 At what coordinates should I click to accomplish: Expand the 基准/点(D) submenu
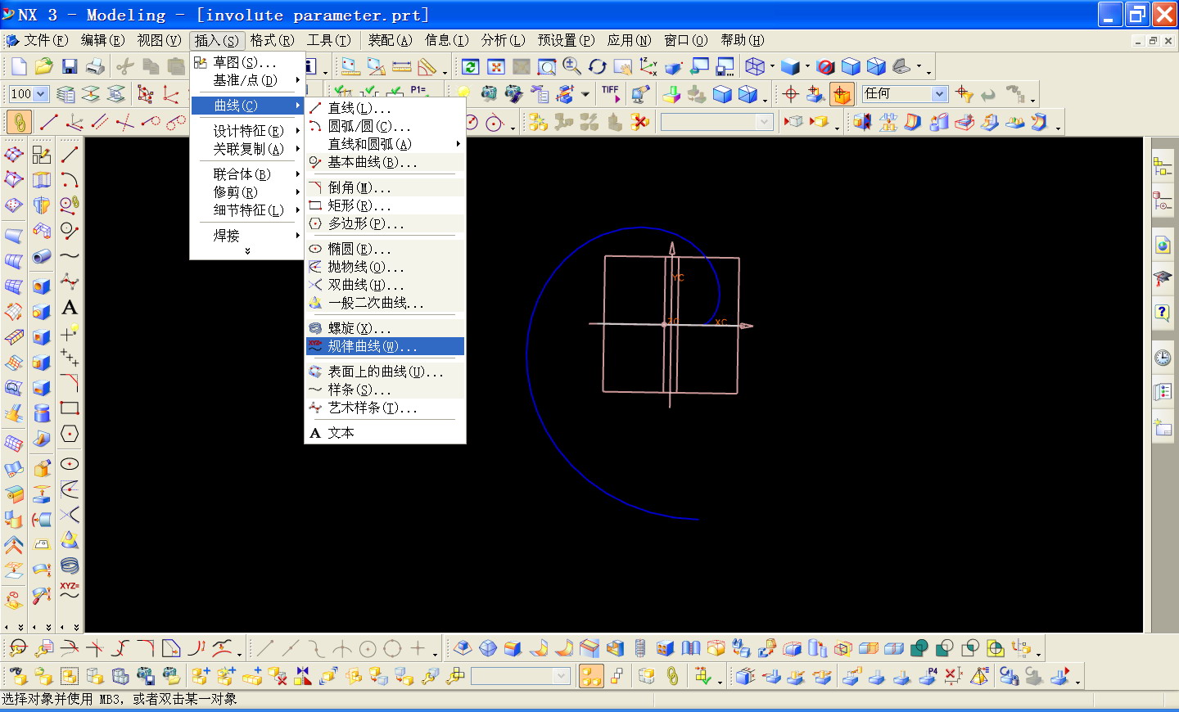tap(247, 80)
